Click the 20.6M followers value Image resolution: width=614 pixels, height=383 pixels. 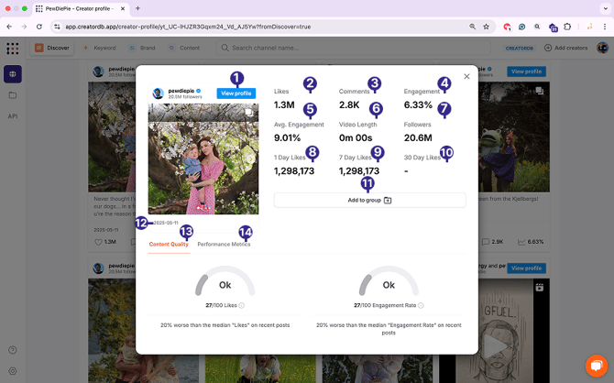click(418, 137)
